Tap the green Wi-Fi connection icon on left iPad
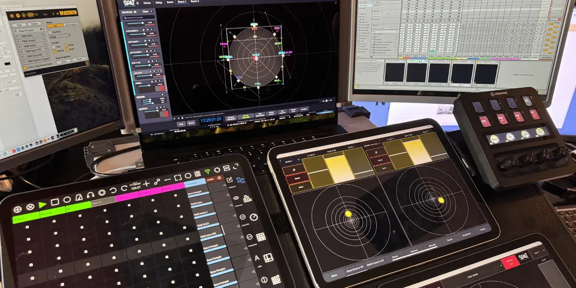Image resolution: width=576 pixels, height=288 pixels. click(207, 171)
